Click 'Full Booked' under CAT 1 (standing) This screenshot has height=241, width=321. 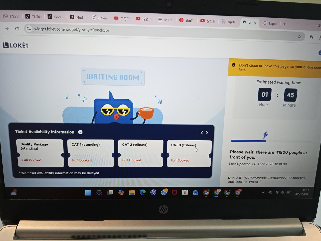82,160
